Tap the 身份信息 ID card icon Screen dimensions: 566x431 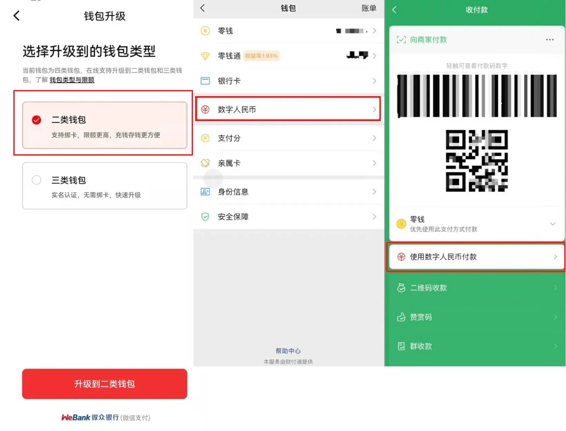click(205, 192)
